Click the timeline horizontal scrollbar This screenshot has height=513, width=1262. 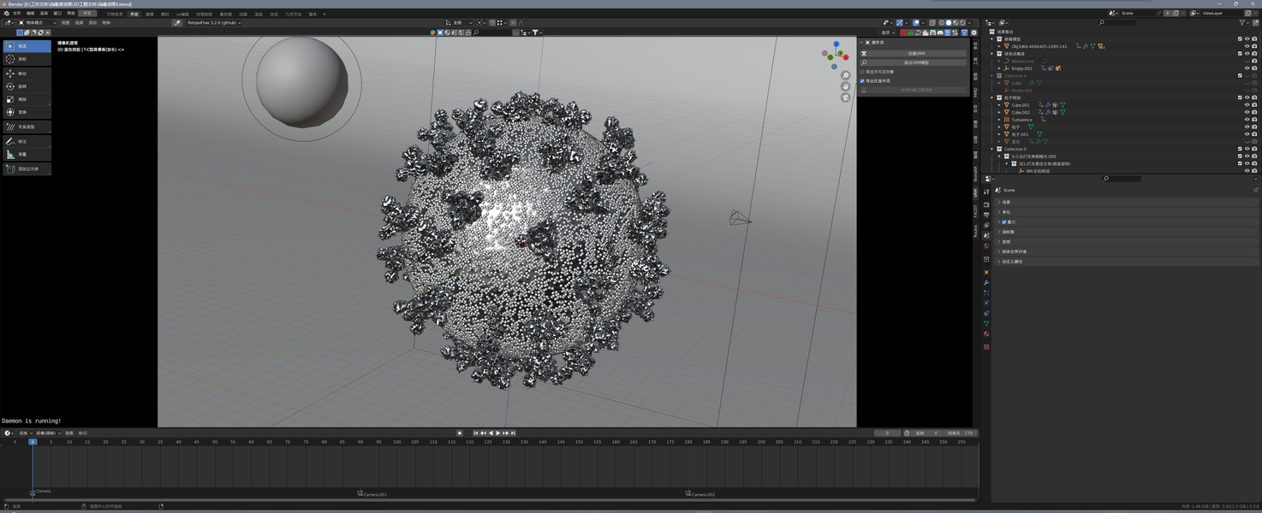coord(490,499)
